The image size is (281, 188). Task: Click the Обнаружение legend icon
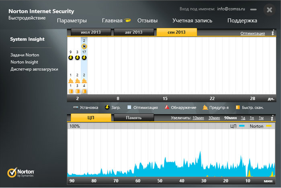tap(167, 107)
